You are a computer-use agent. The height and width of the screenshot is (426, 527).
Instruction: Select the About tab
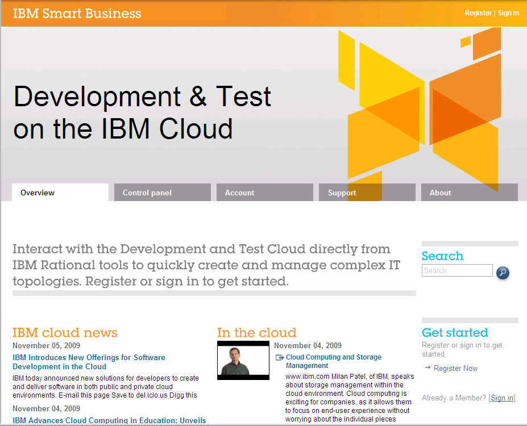(469, 193)
